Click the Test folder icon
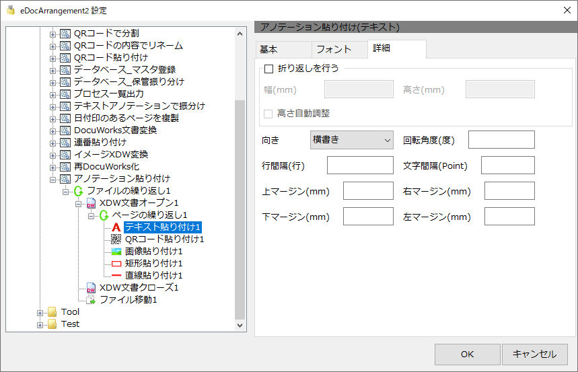The width and height of the screenshot is (578, 372). 52,324
